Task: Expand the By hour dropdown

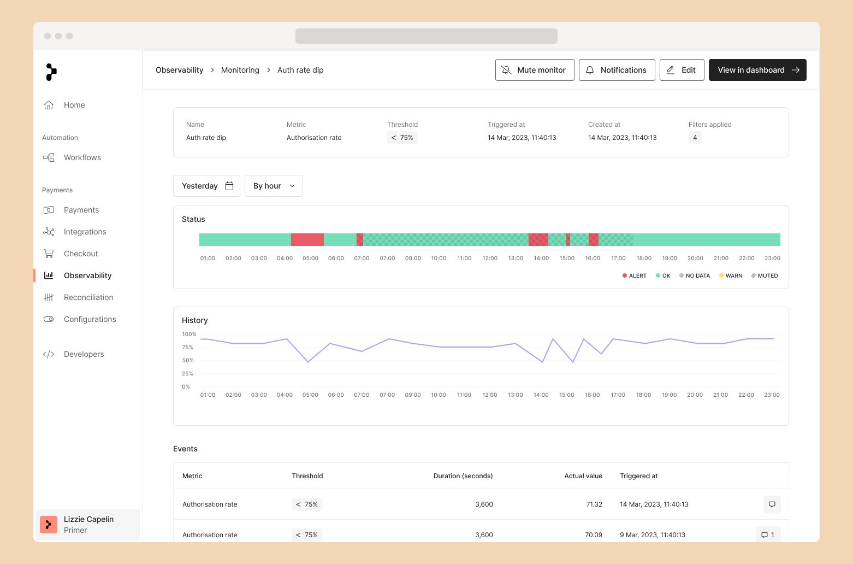Action: [x=274, y=186]
